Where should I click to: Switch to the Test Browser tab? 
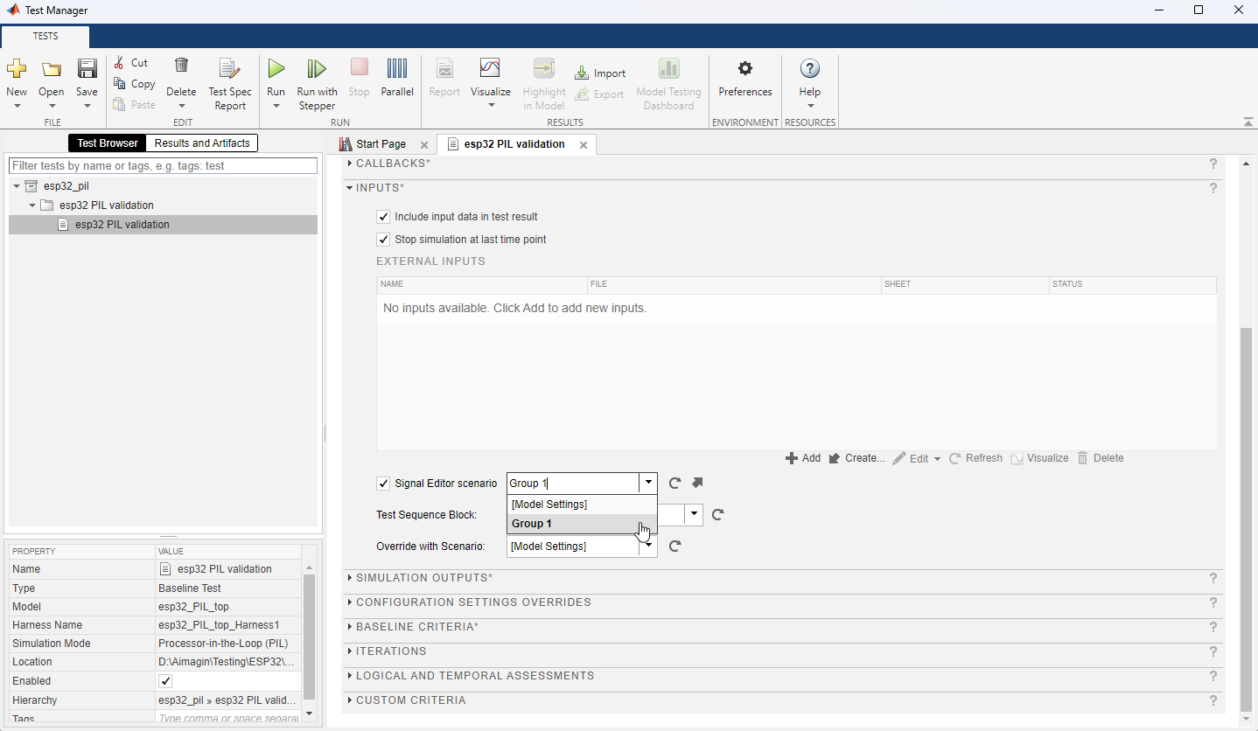107,143
